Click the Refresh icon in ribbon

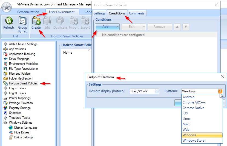[9, 20]
